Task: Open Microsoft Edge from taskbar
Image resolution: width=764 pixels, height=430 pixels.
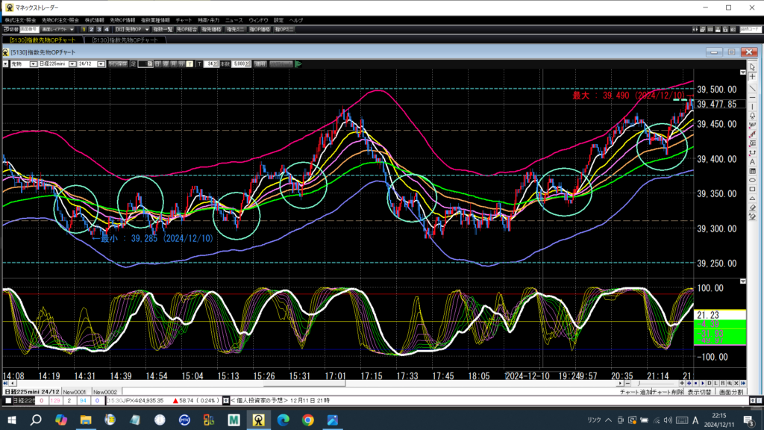Action: (x=283, y=420)
